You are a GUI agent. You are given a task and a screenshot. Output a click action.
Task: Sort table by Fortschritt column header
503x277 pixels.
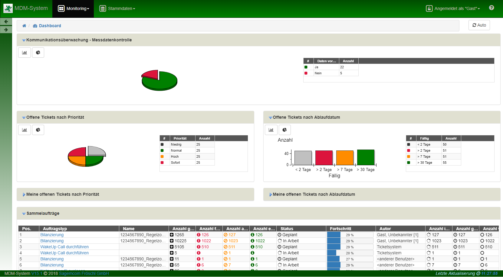351,229
